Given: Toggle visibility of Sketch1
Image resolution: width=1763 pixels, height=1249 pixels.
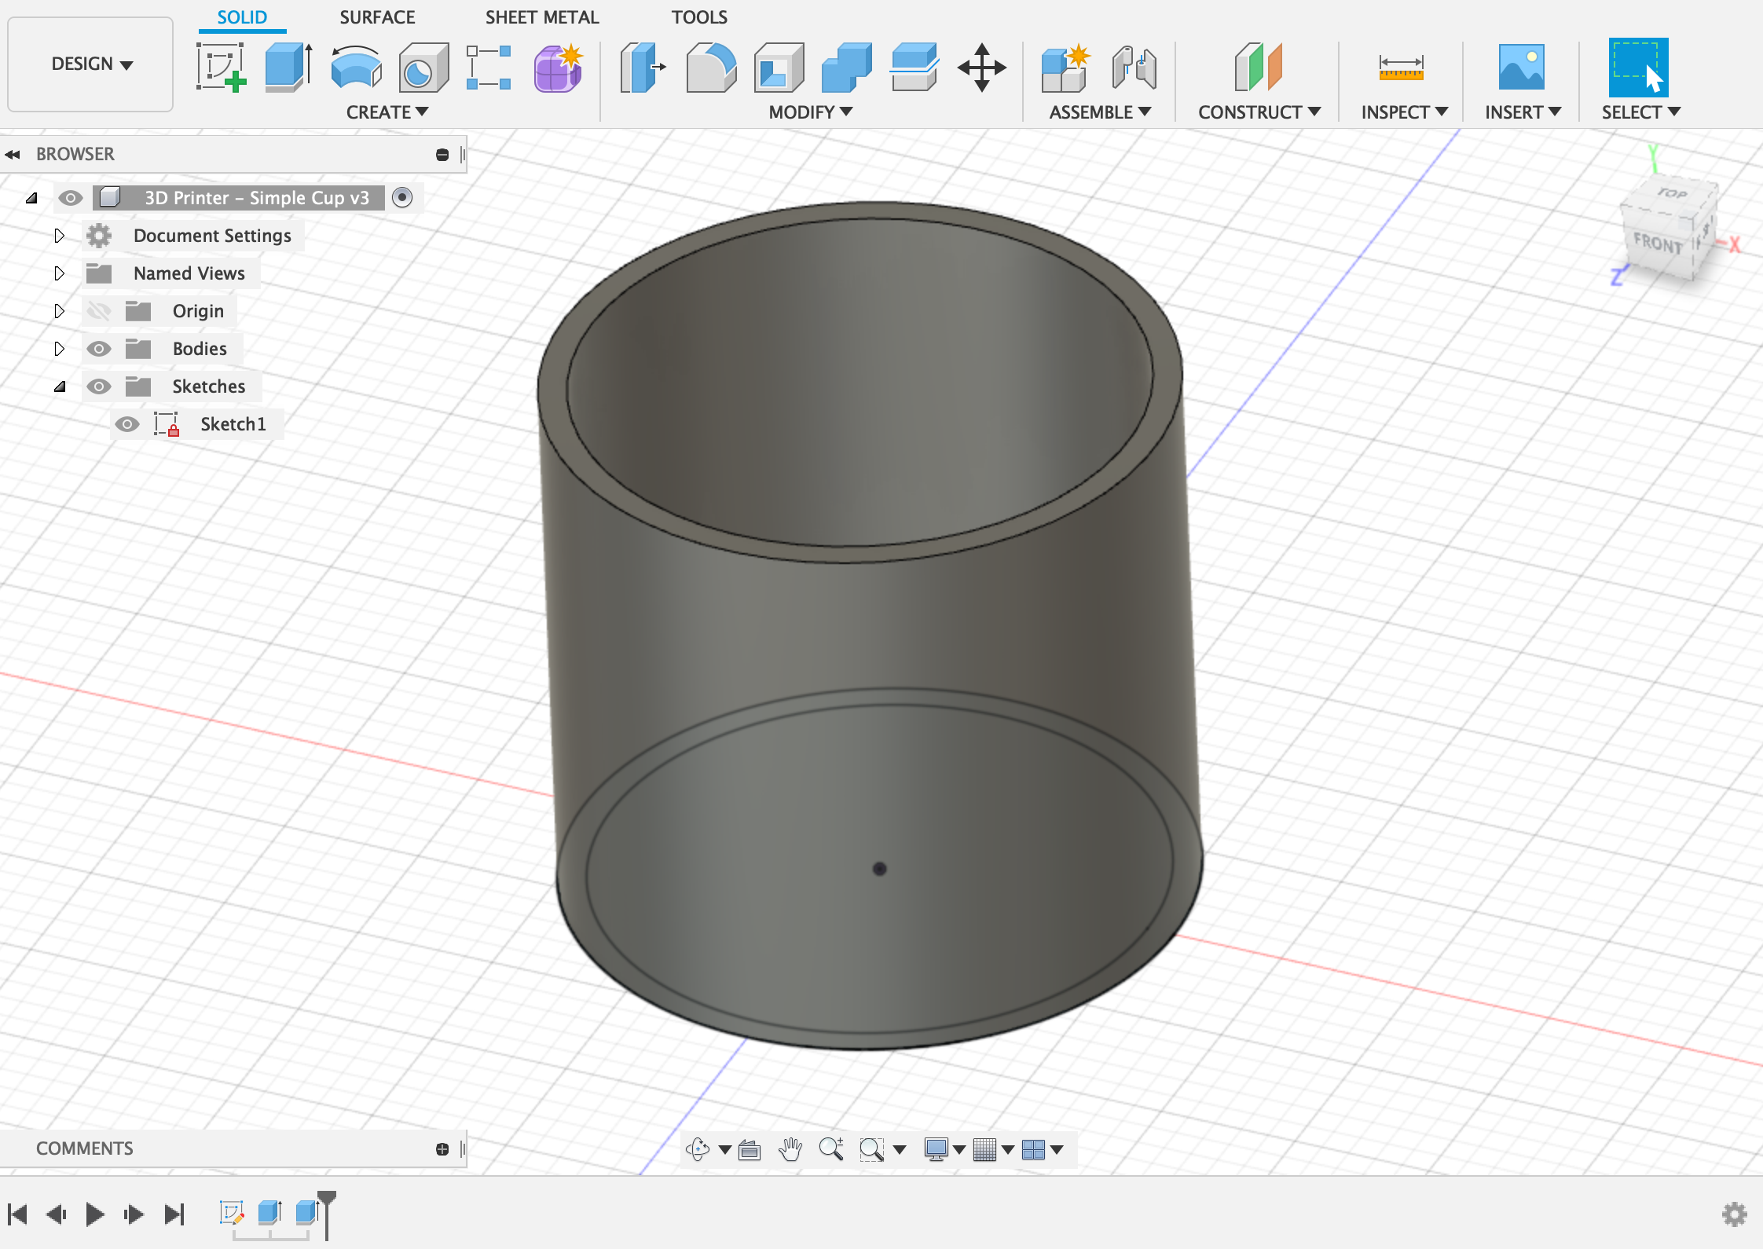Looking at the screenshot, I should tap(127, 424).
